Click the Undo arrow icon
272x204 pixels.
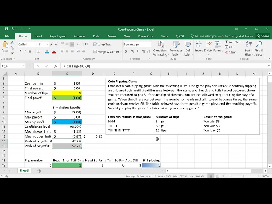13,28
